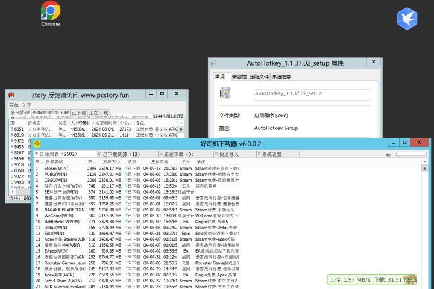
Task: Click the green downloaded status icon for CSGO(WIN)
Action: pos(127,180)
